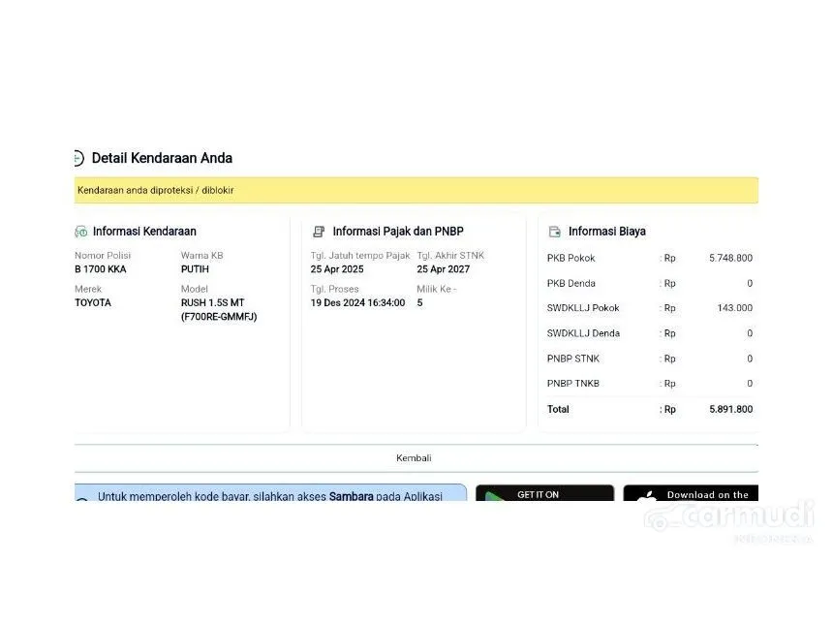Viewport: 833px width, 625px height.
Task: Click the icon beside Detail Kendaraan Anda
Action: [x=78, y=158]
